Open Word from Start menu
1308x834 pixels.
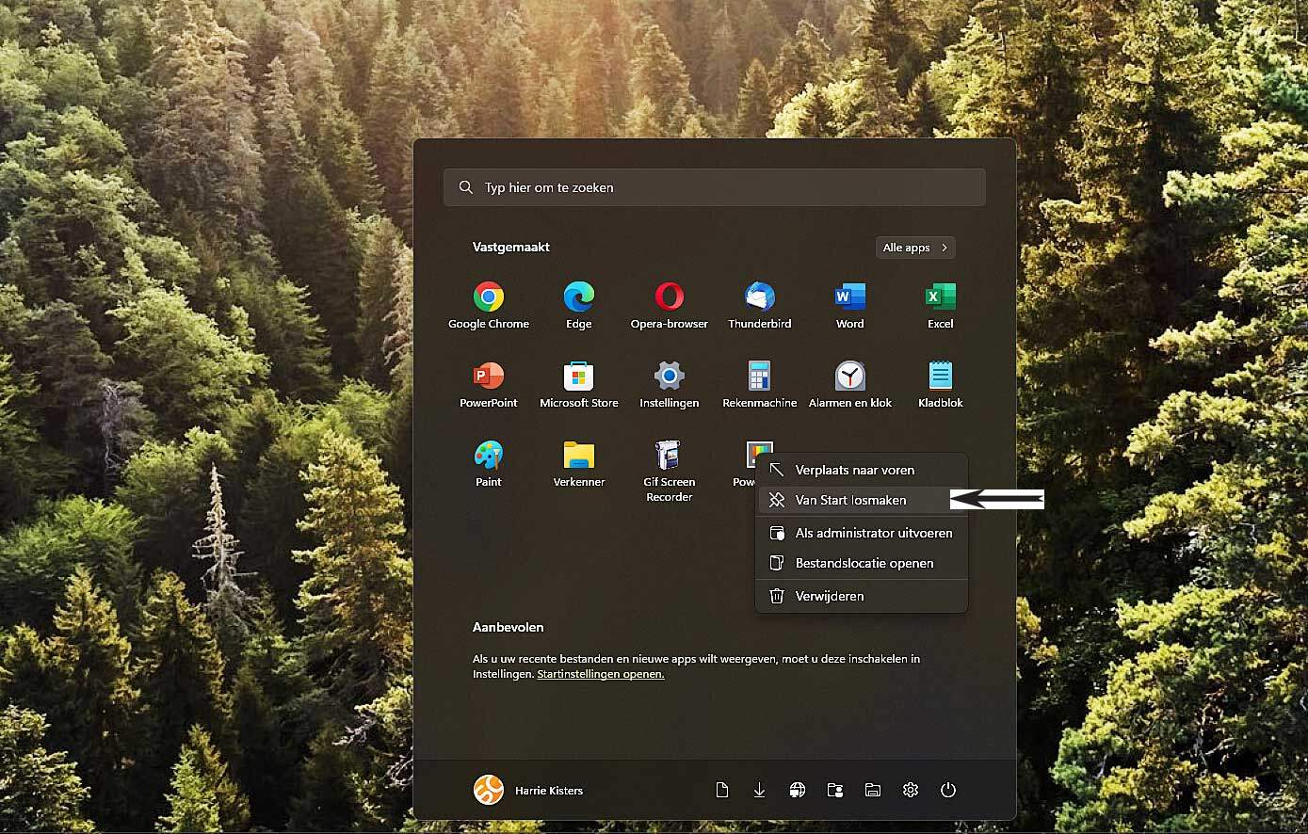pos(849,306)
